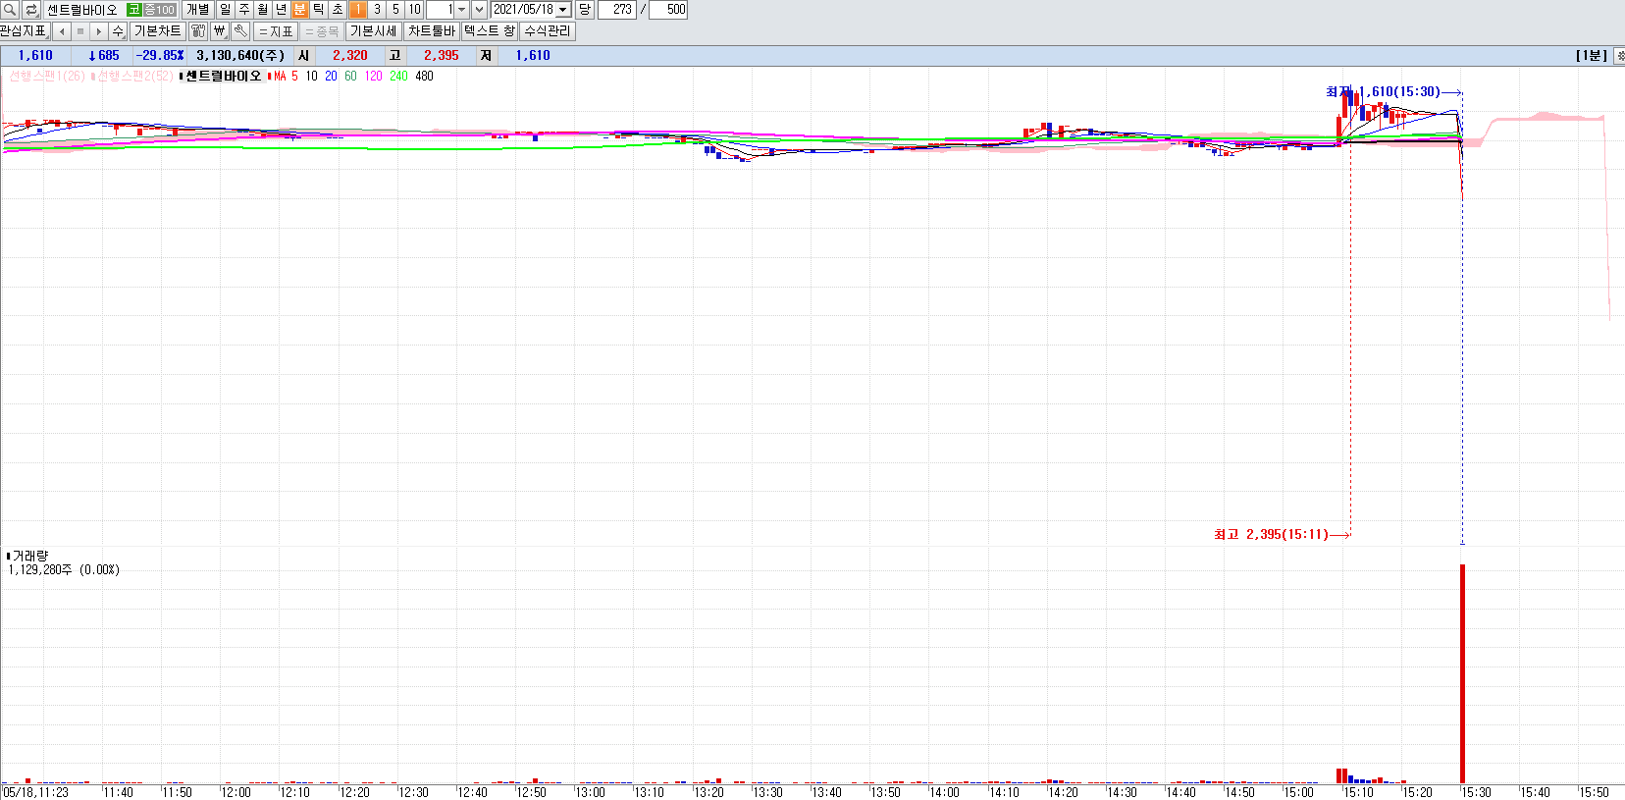Open the 관심지표 dropdown menu
This screenshot has height=800, width=1625.
[25, 31]
